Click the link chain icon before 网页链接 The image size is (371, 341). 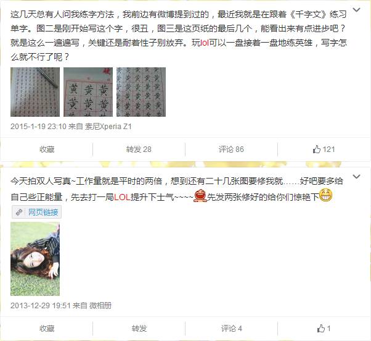pyautogui.click(x=19, y=213)
